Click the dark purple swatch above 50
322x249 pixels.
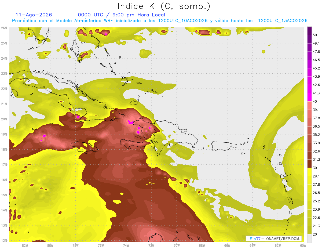pos(309,31)
